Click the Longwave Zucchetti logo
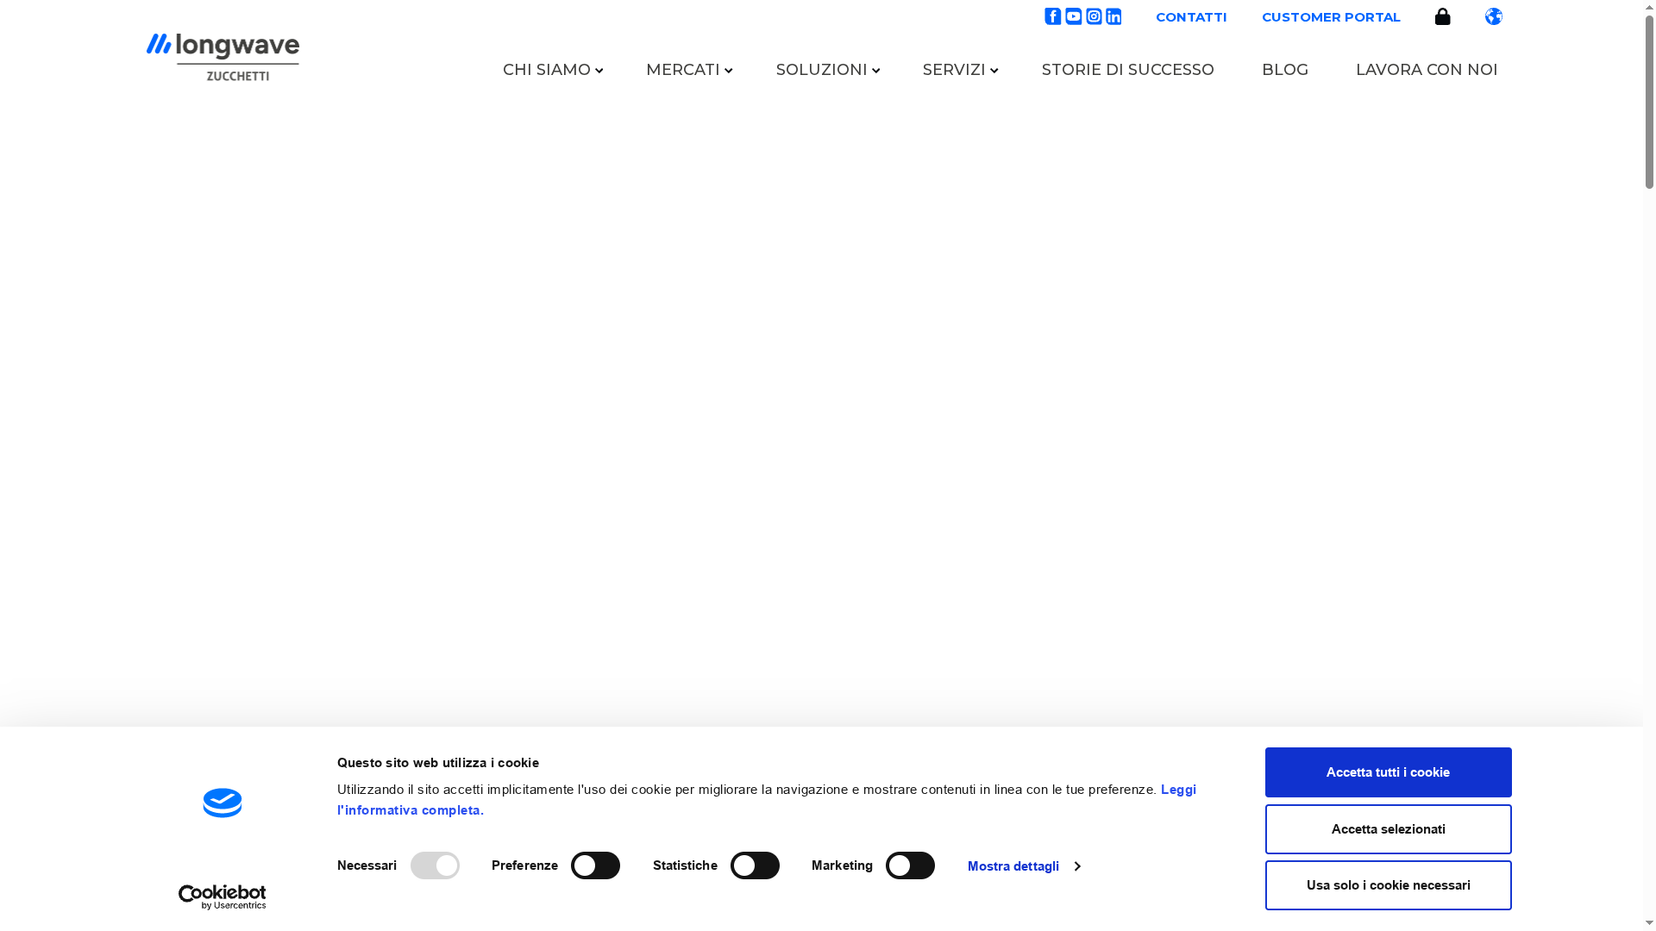The height and width of the screenshot is (931, 1656). [223, 55]
